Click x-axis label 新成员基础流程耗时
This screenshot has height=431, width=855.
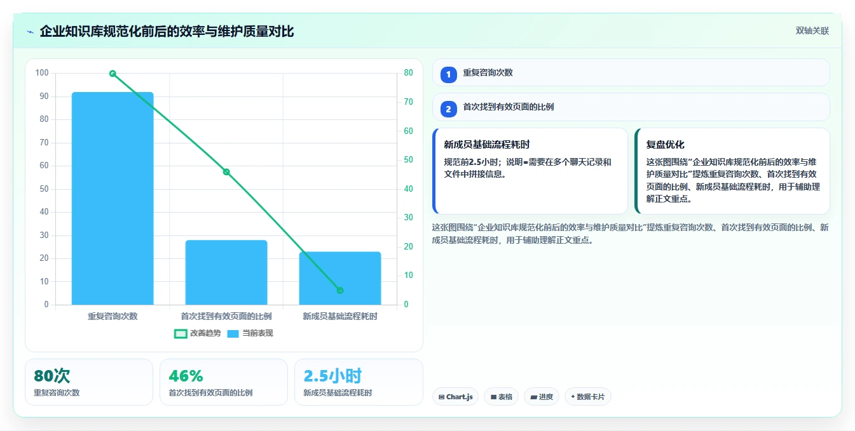click(340, 316)
